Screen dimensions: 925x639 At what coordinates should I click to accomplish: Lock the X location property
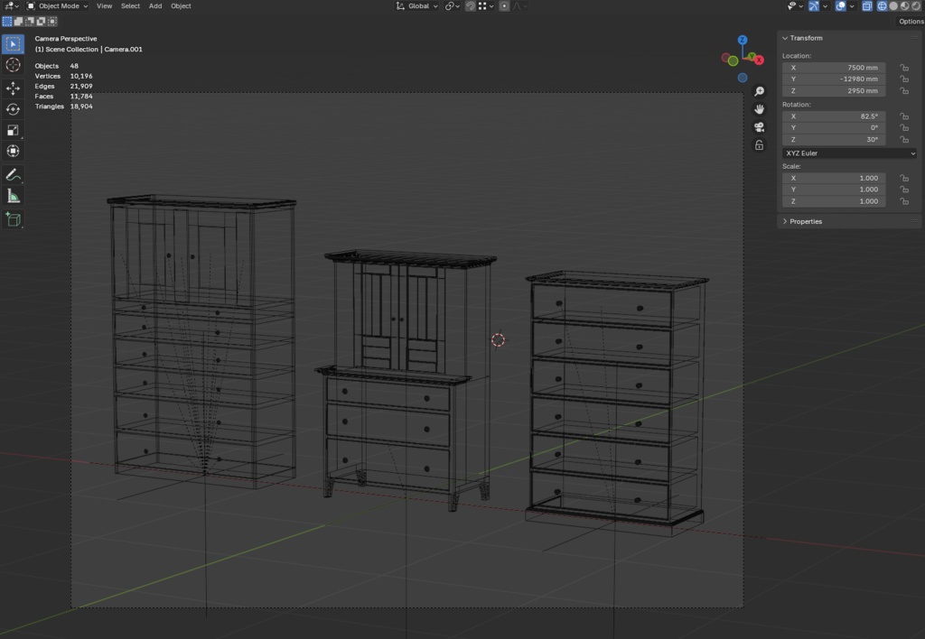point(903,68)
